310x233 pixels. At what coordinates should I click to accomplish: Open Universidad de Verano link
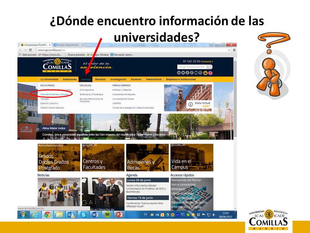[x=123, y=99]
